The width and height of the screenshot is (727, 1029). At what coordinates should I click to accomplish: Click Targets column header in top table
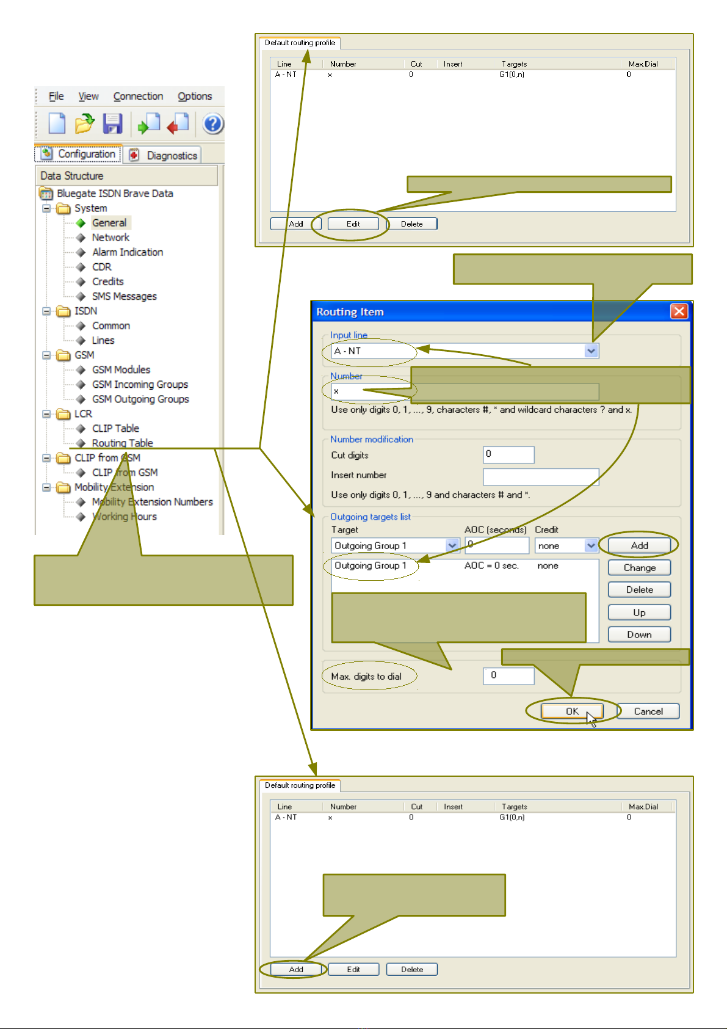[514, 64]
